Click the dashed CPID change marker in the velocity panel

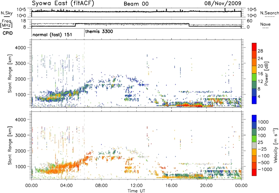pyautogui.click(x=84, y=145)
